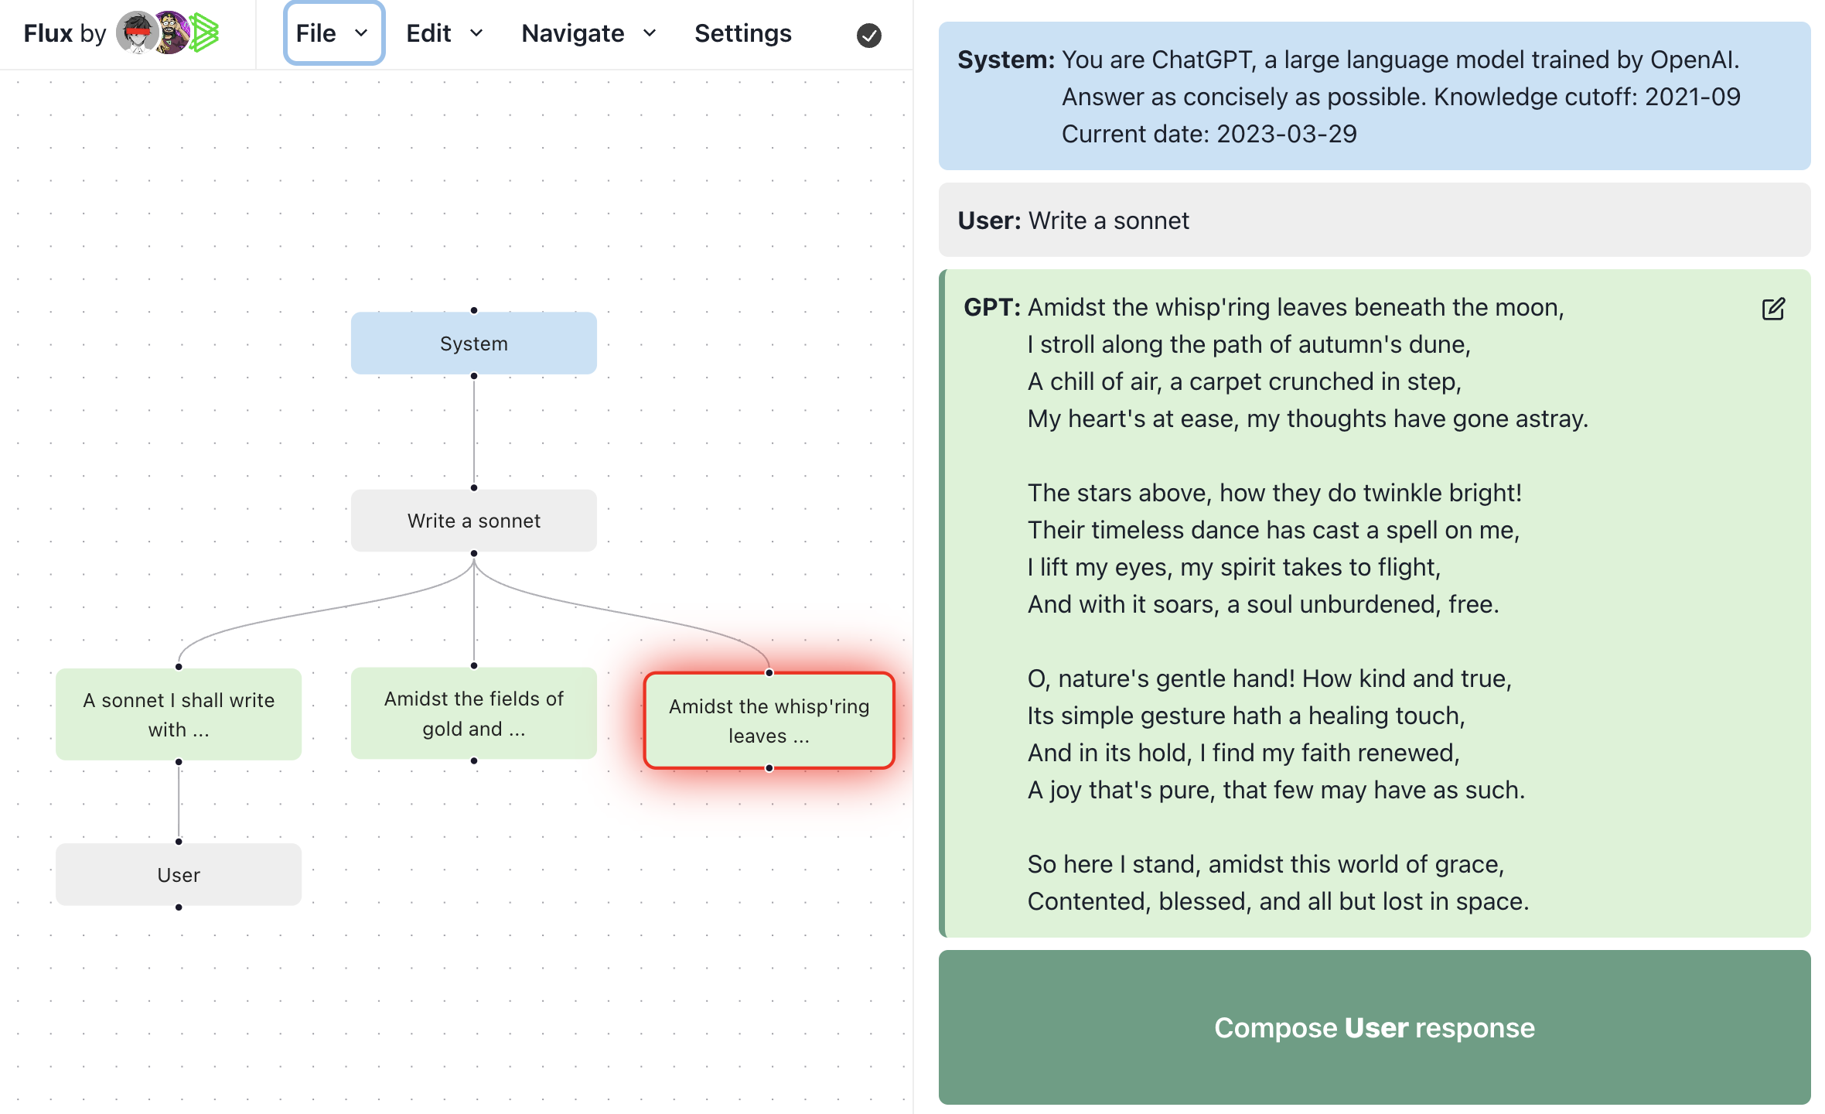The width and height of the screenshot is (1825, 1114).
Task: Select the System node in the graph
Action: pyautogui.click(x=473, y=343)
